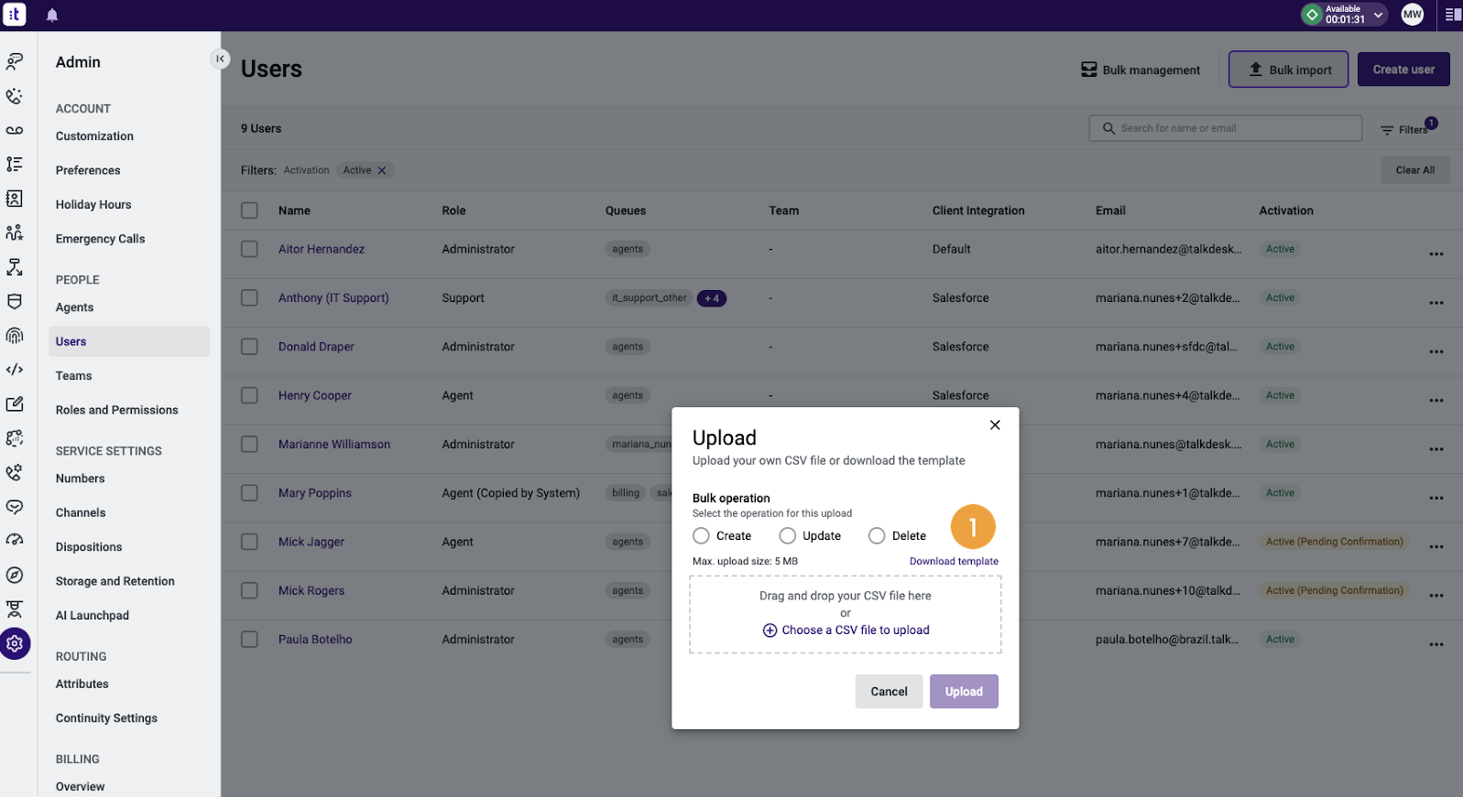Open Storage and Retention settings
The width and height of the screenshot is (1463, 797).
click(x=115, y=581)
